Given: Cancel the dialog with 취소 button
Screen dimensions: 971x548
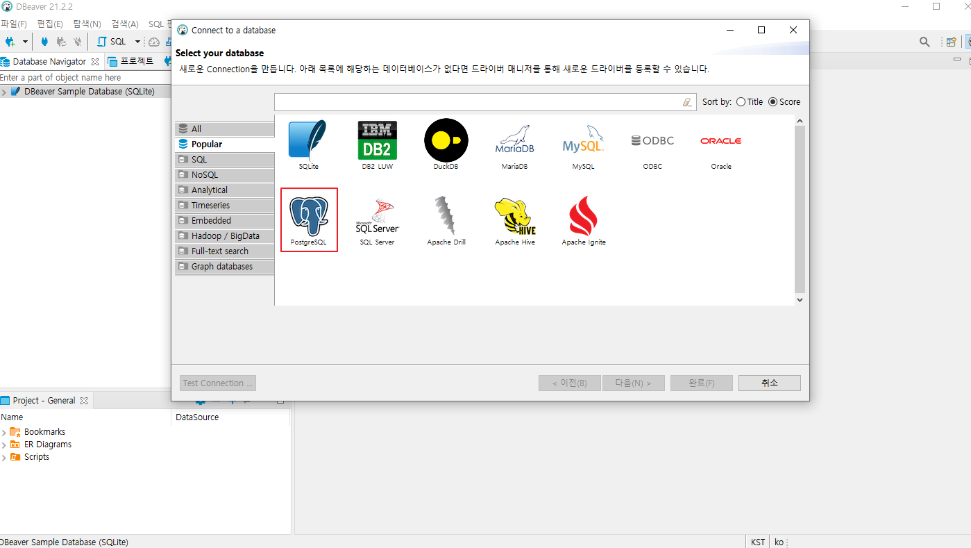Looking at the screenshot, I should (770, 383).
